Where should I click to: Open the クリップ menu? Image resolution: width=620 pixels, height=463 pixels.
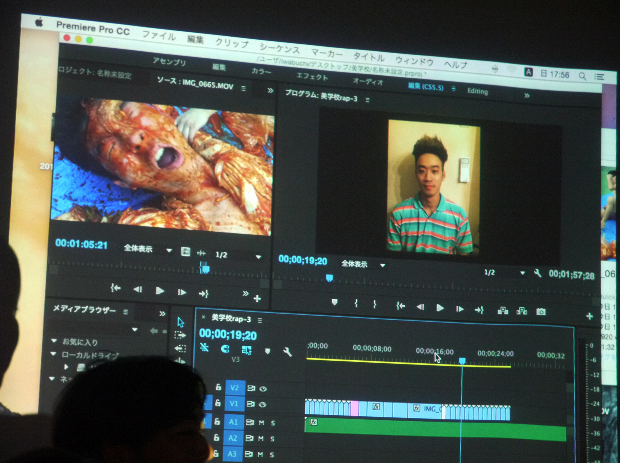[x=231, y=43]
